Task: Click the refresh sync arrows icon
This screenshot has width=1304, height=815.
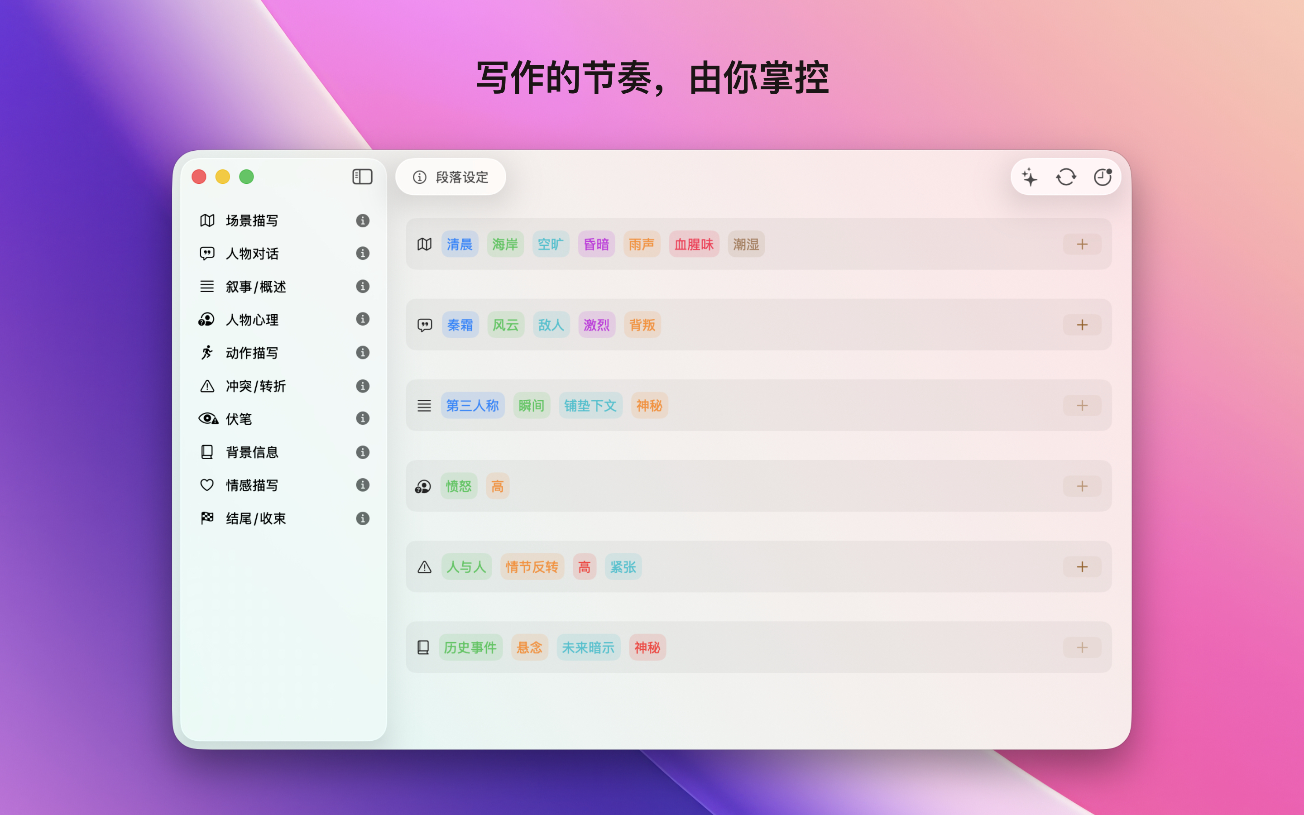Action: (x=1066, y=177)
